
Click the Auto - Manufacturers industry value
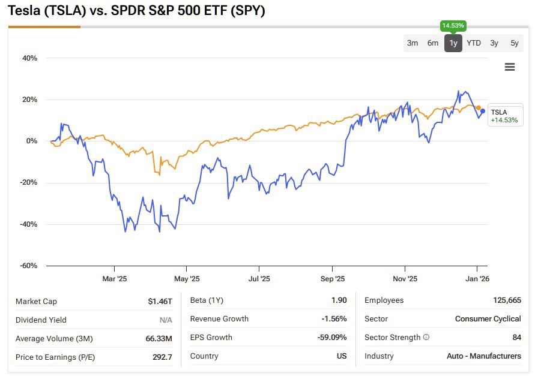[x=483, y=356]
